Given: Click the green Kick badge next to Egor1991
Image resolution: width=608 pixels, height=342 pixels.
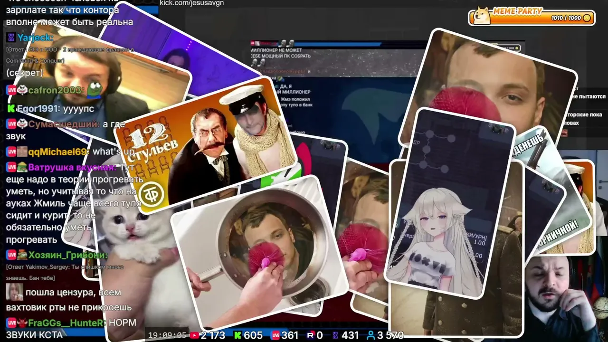Looking at the screenshot, I should click(x=11, y=109).
